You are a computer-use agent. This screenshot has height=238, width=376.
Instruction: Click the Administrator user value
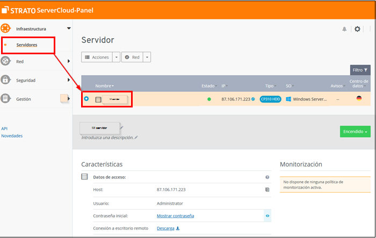tap(170, 204)
